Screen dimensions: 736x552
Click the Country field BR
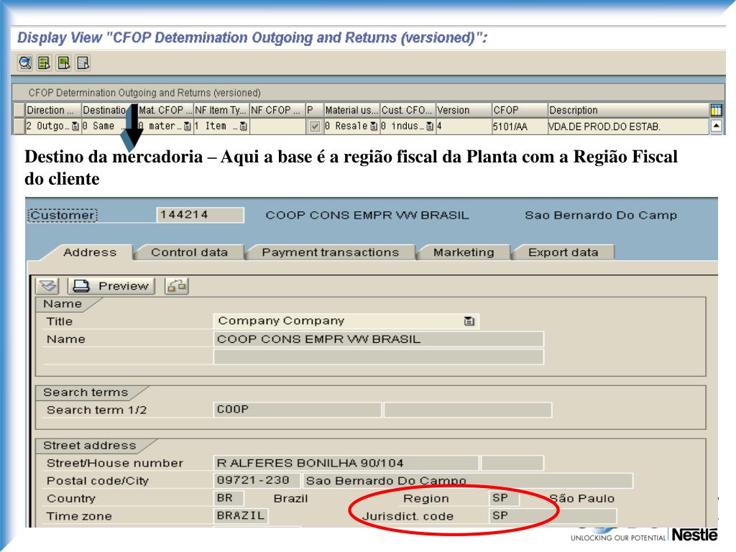tap(229, 498)
